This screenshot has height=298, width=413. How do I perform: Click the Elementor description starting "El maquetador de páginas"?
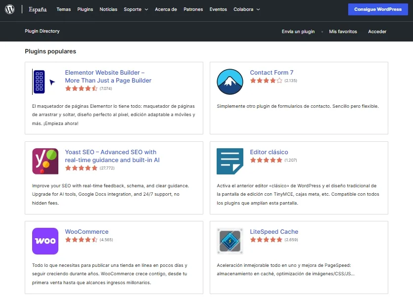114,115
